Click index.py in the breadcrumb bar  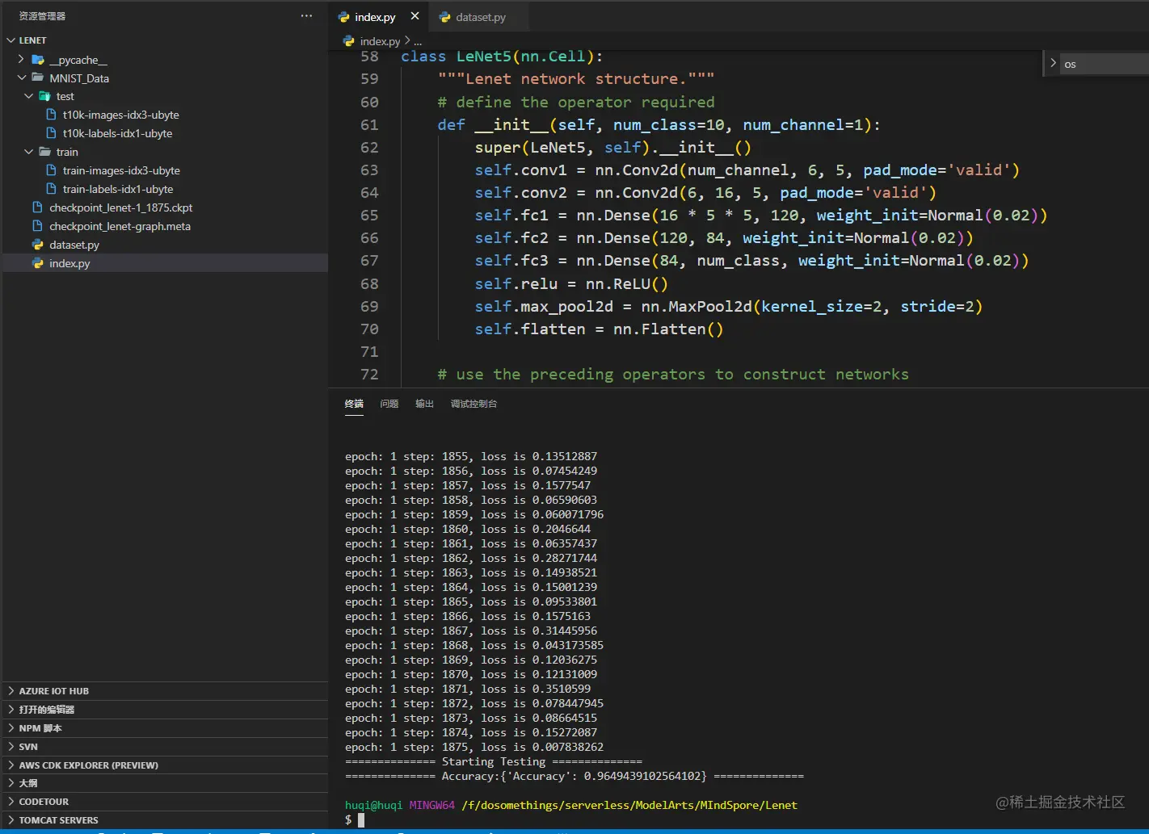(x=380, y=41)
